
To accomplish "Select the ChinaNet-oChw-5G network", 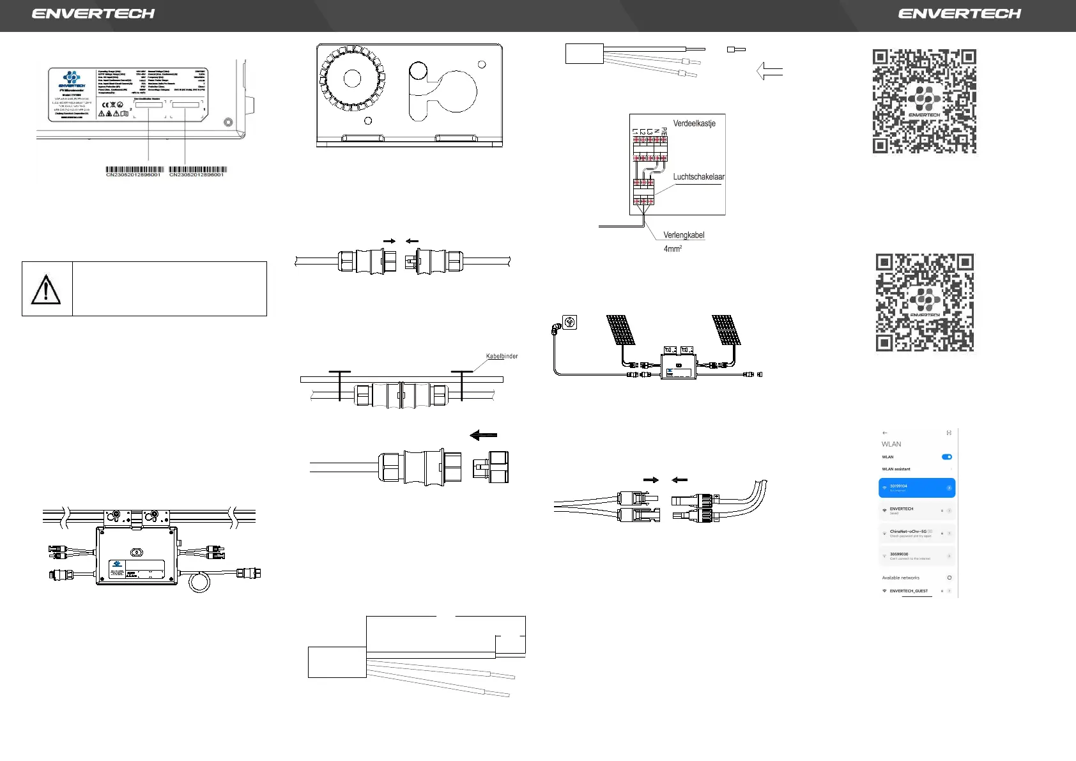I will (917, 534).
